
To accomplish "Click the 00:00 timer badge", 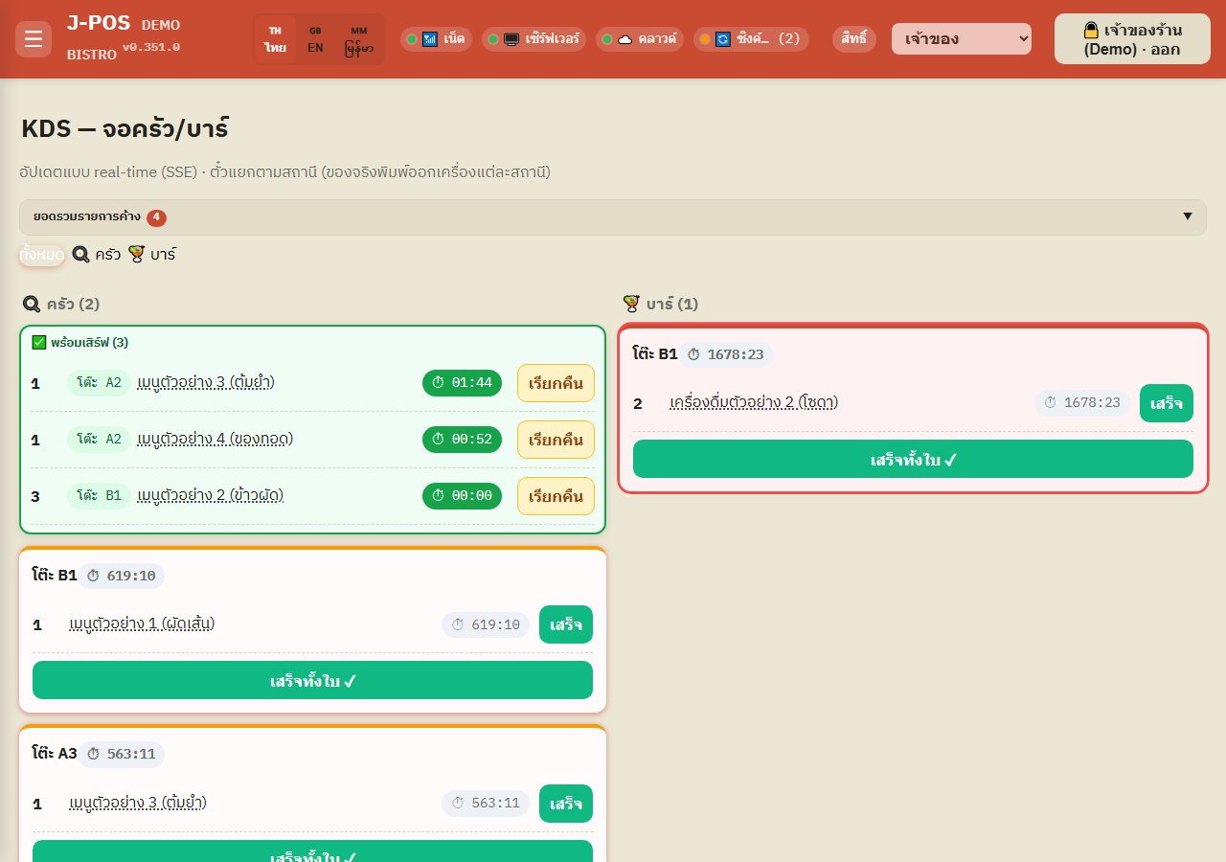I will [462, 496].
